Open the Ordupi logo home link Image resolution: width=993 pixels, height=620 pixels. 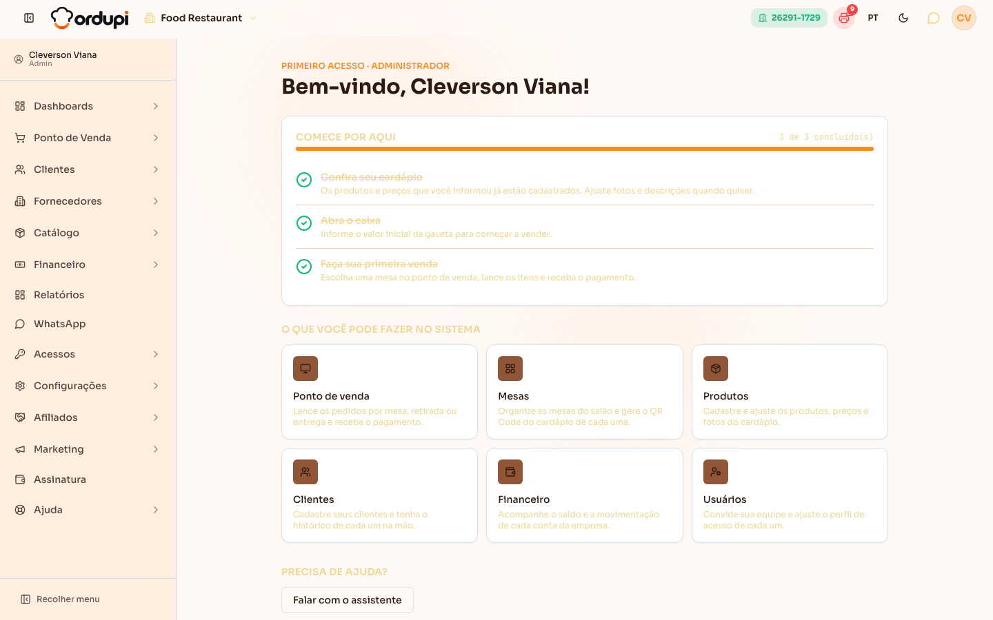click(x=90, y=18)
